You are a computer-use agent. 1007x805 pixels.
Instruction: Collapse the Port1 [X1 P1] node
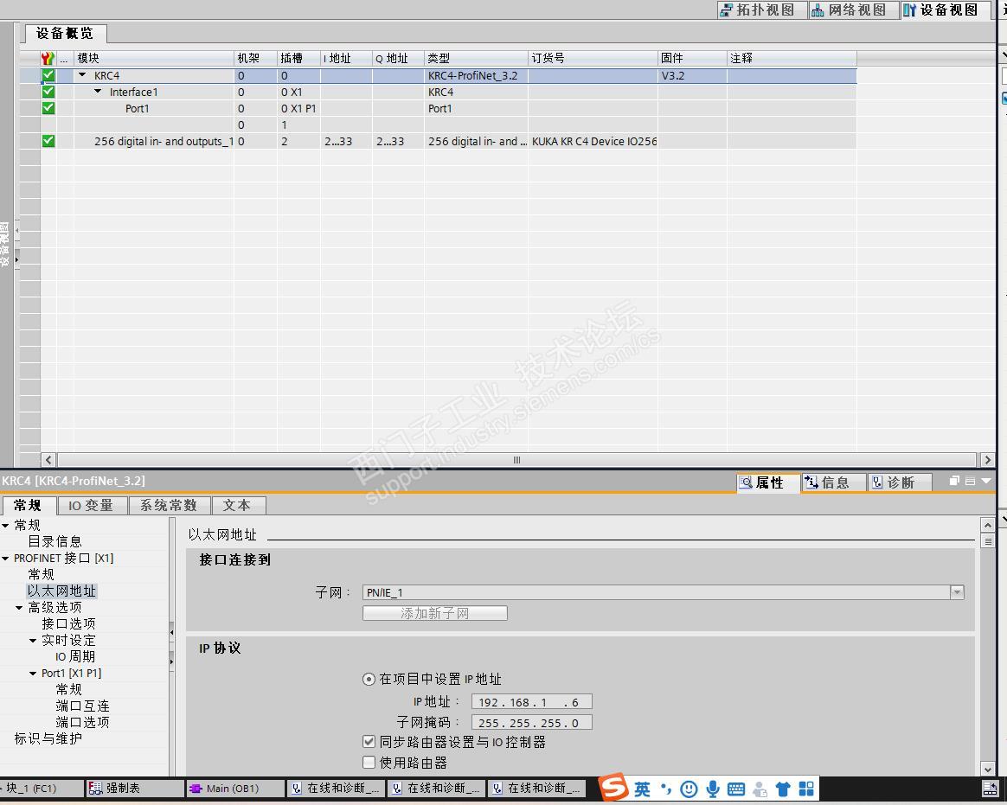(33, 674)
